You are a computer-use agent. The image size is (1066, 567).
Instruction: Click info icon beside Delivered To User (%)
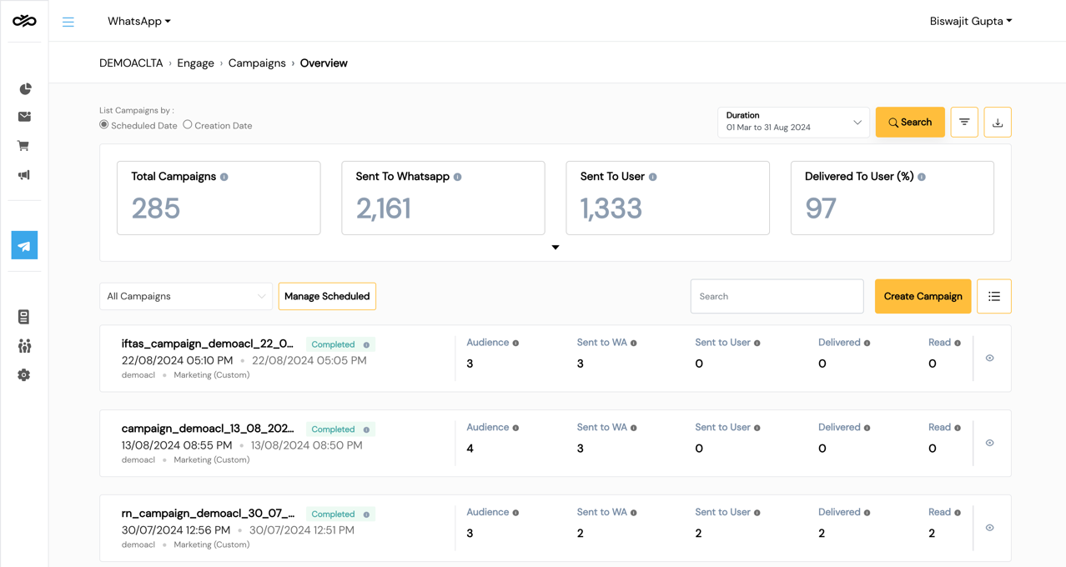click(x=922, y=177)
